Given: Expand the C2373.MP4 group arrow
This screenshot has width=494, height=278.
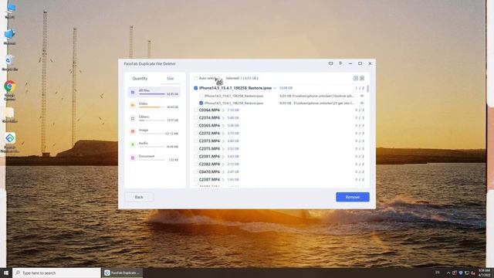Looking at the screenshot, I should (223, 141).
